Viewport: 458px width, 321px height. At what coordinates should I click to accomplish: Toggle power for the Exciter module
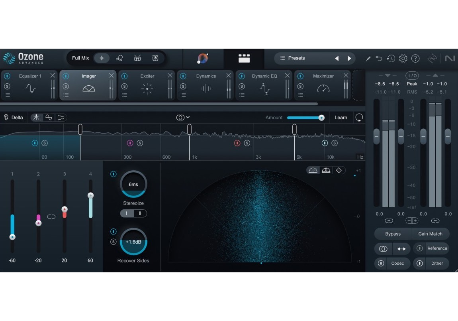(x=124, y=76)
